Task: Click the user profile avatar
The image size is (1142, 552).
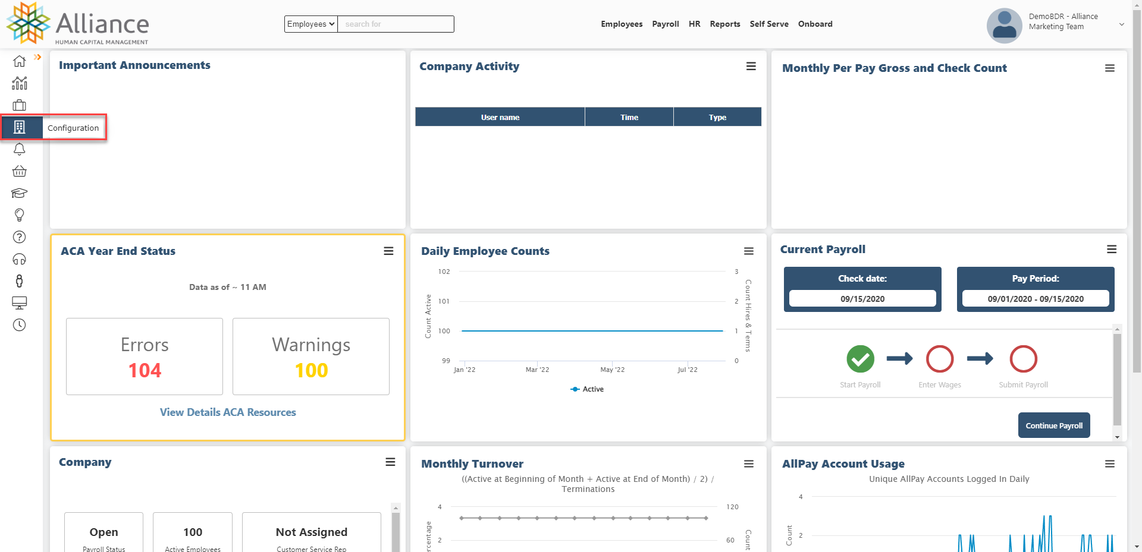Action: pos(1004,26)
